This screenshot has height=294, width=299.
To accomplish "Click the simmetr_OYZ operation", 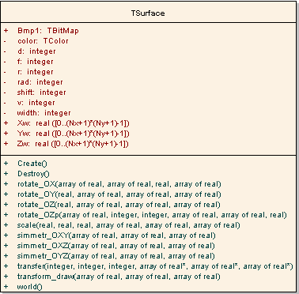I will point(116,256).
